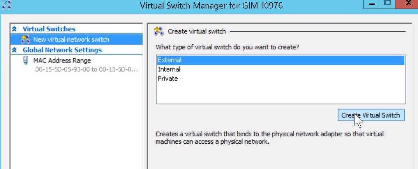Select New virtual network switch label
The height and width of the screenshot is (169, 418).
[x=71, y=39]
